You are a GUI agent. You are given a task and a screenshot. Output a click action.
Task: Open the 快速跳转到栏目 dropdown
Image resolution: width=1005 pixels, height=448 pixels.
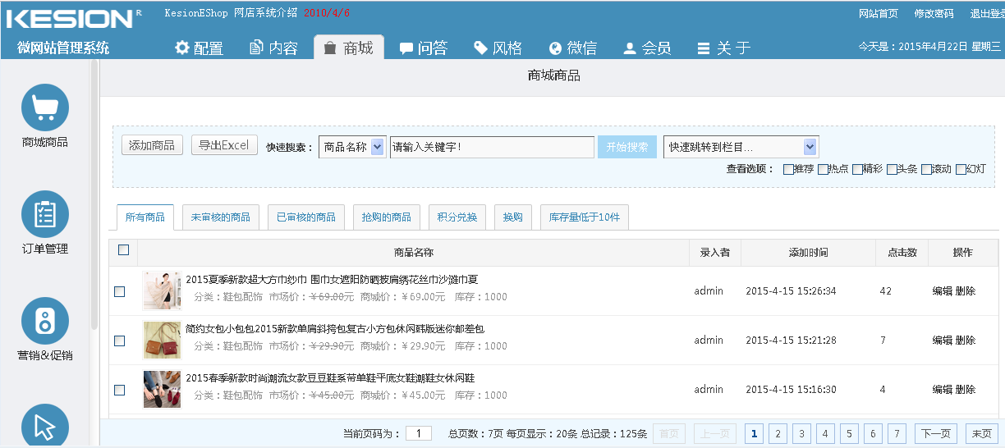pyautogui.click(x=810, y=147)
